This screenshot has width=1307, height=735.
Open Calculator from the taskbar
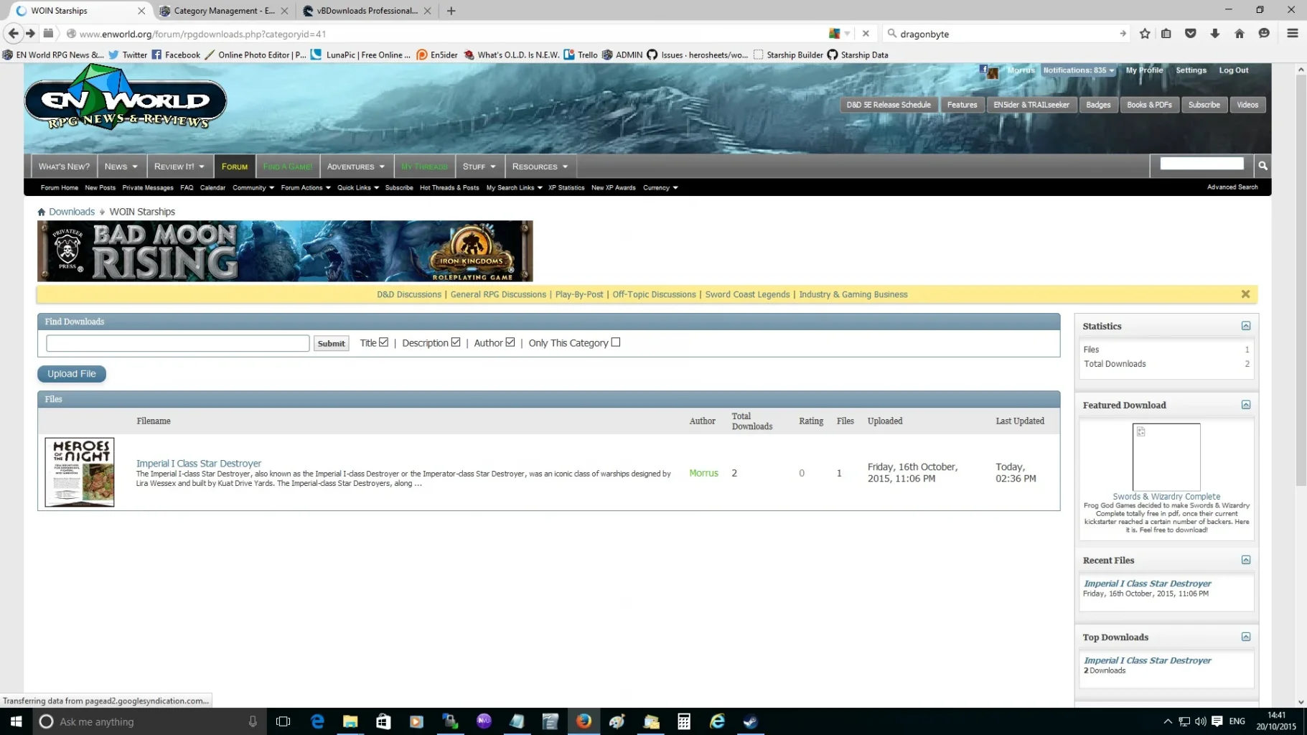pos(684,721)
